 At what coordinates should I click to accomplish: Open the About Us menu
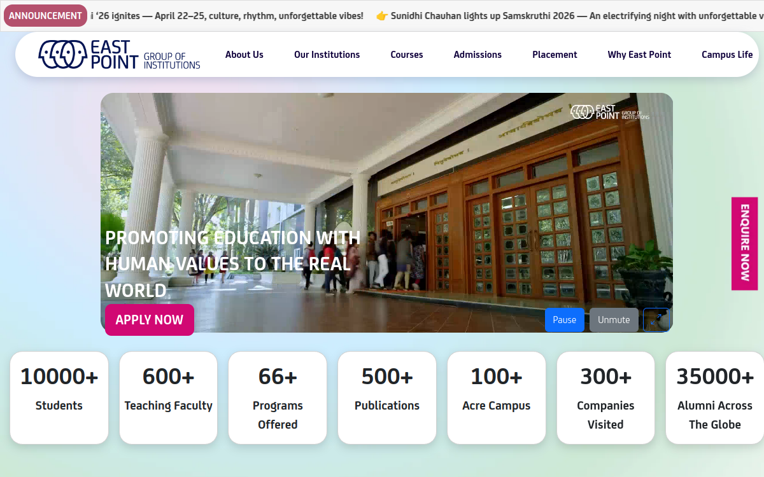pyautogui.click(x=244, y=55)
